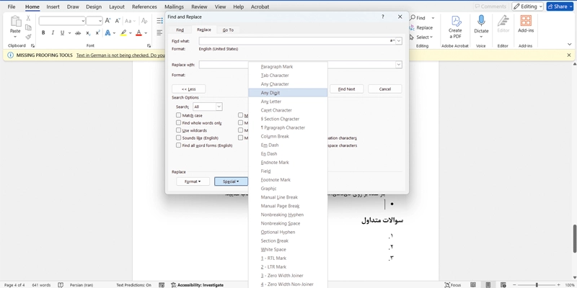Open the Editing mode dropdown
Screen dimensions: 577x288
pyautogui.click(x=528, y=6)
